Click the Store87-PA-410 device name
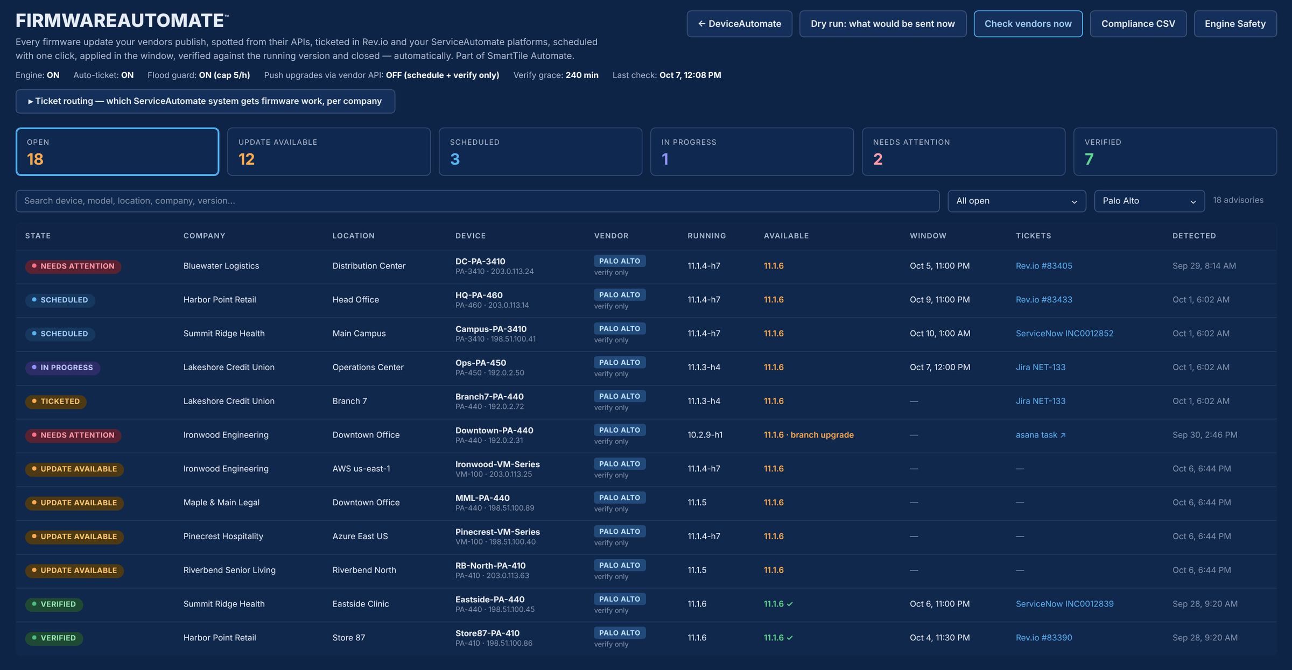1292x670 pixels. [x=487, y=633]
